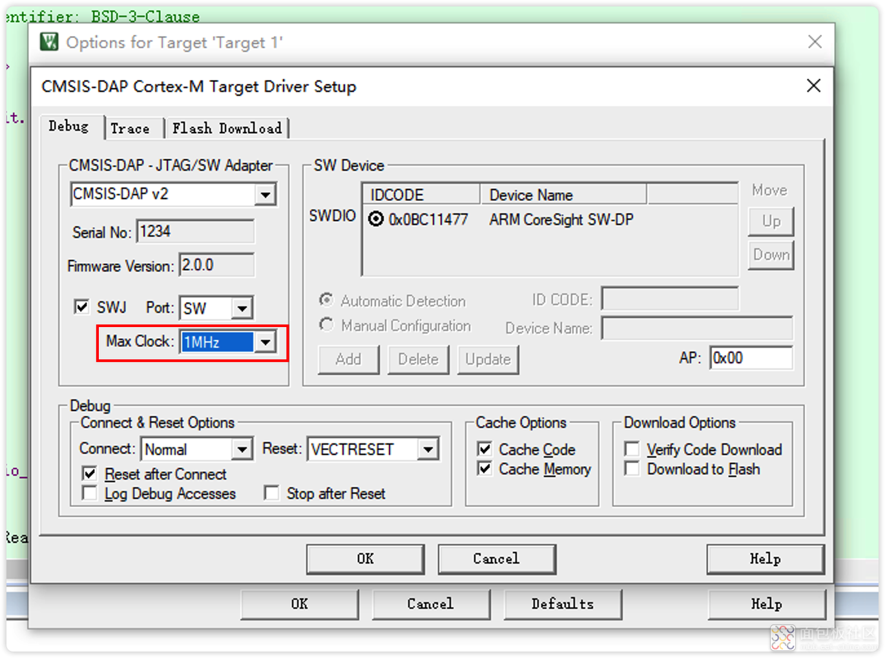
Task: Click the Device Name column header
Action: pos(563,195)
